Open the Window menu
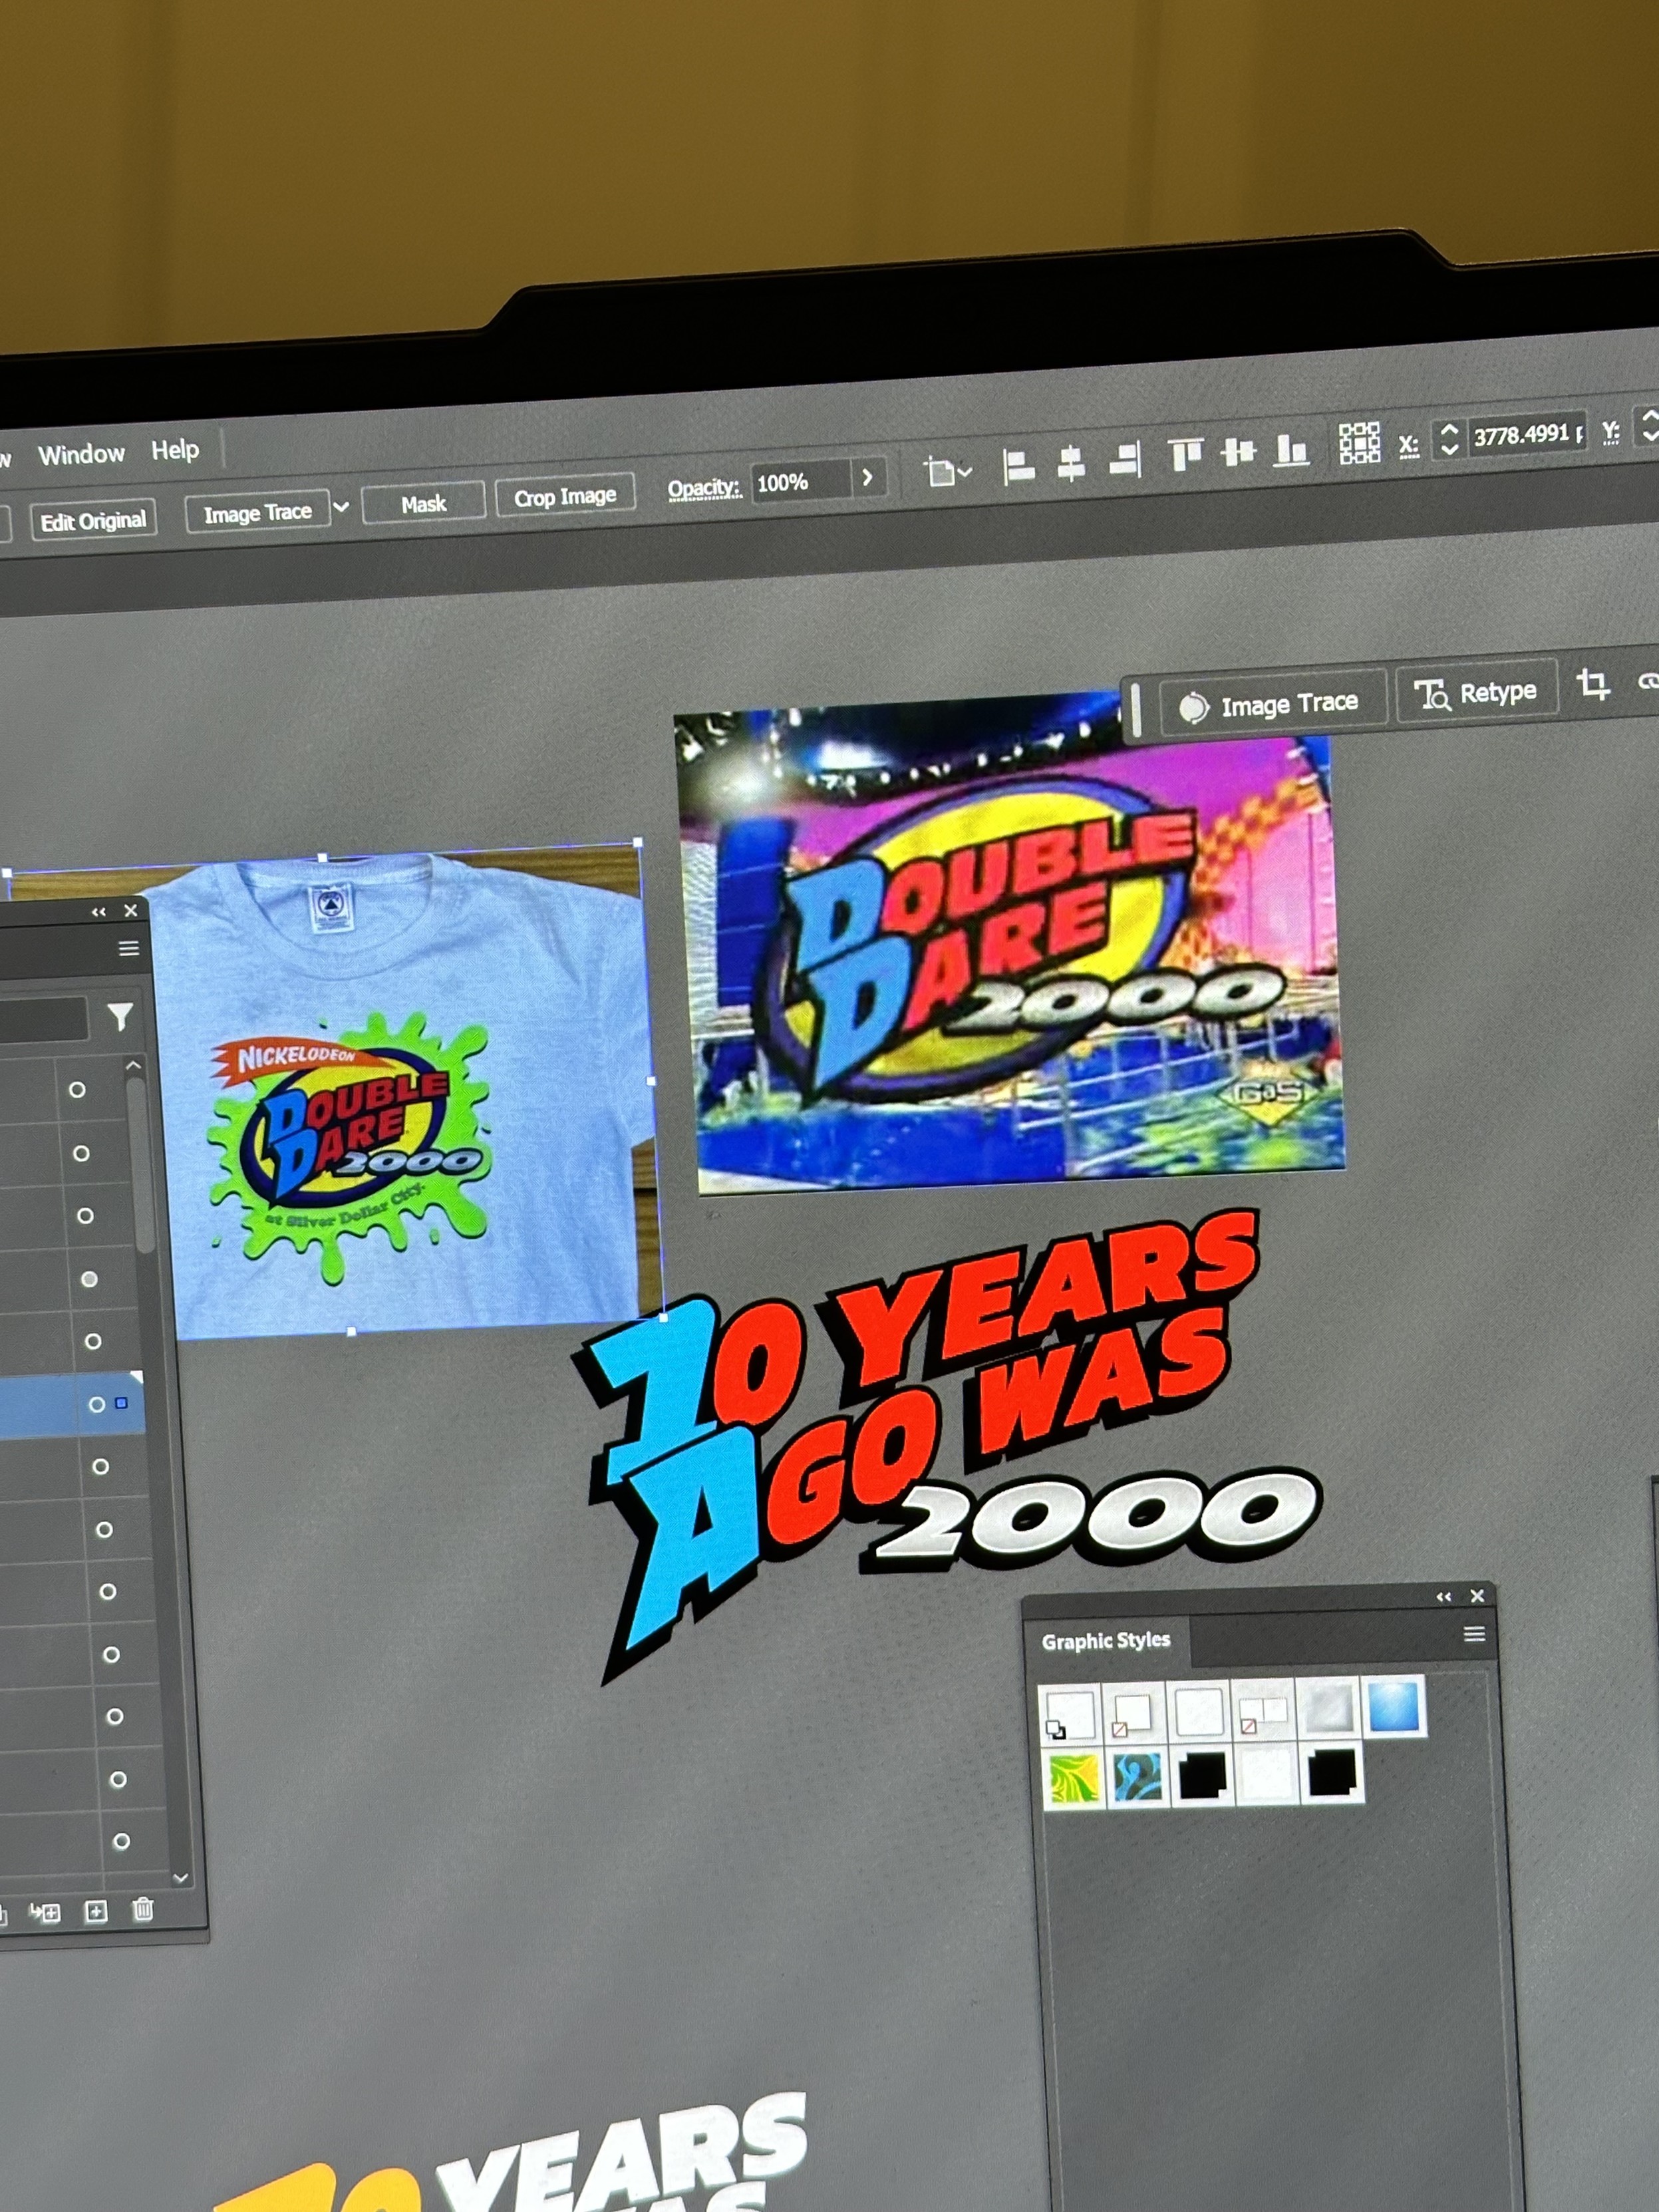The width and height of the screenshot is (1659, 2212). (x=81, y=454)
